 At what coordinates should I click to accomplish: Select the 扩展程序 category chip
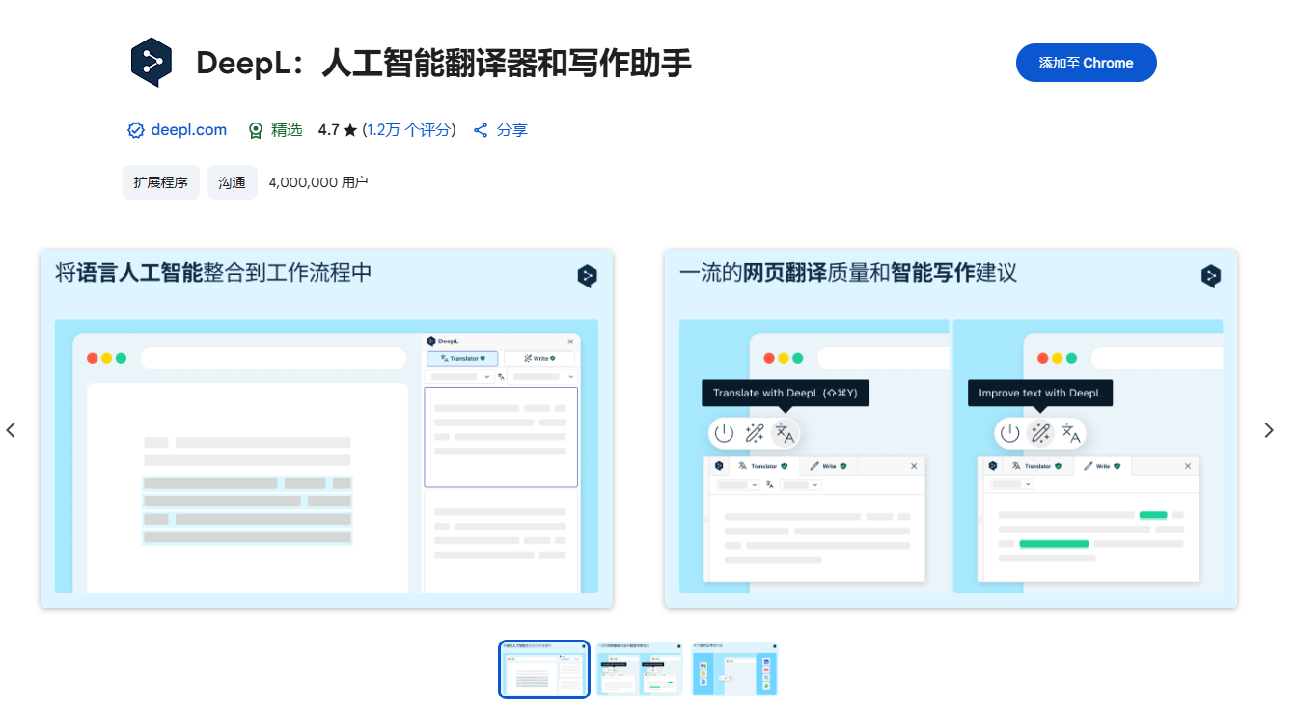coord(161,182)
